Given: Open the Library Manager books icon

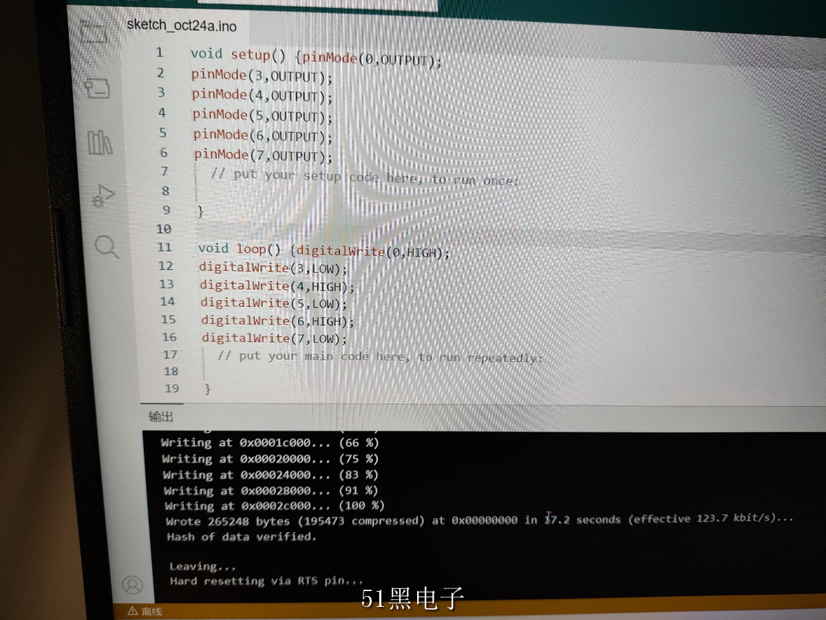Looking at the screenshot, I should 100,142.
